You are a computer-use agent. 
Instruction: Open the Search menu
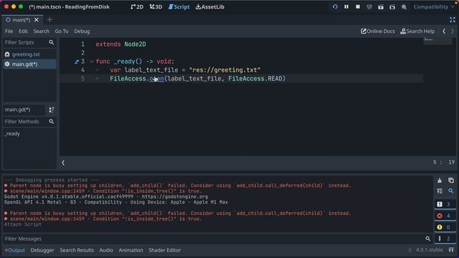(42, 31)
